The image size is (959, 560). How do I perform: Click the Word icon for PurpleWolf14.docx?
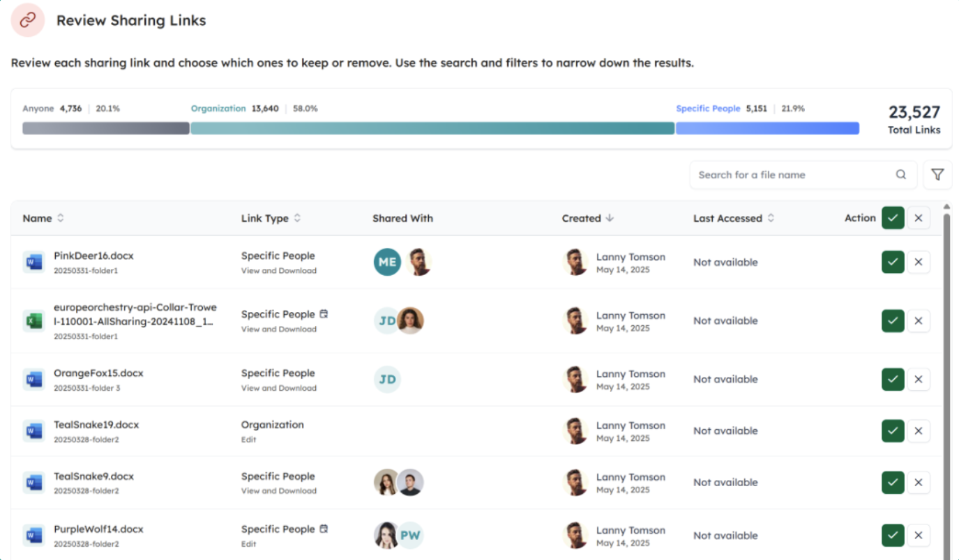tap(33, 536)
